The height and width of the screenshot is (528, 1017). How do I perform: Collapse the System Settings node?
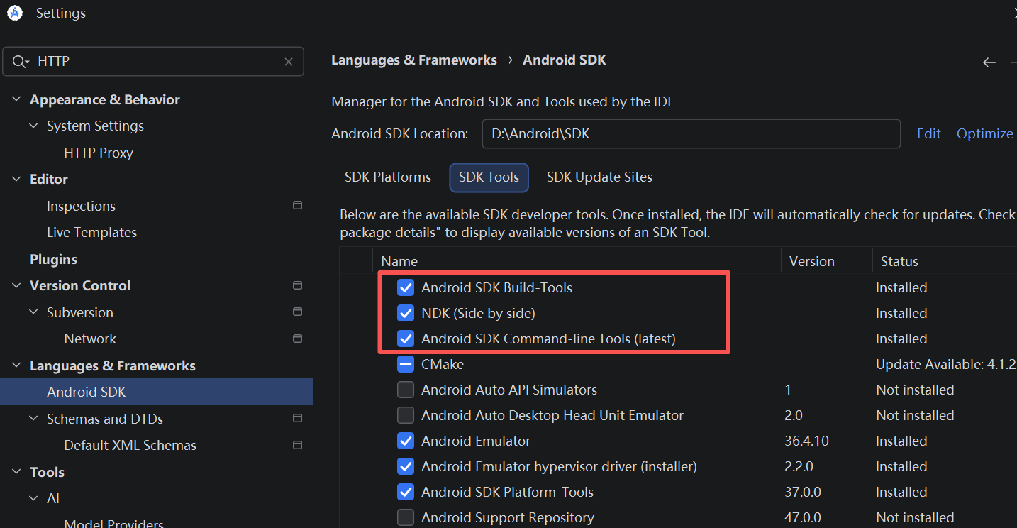[x=33, y=126]
